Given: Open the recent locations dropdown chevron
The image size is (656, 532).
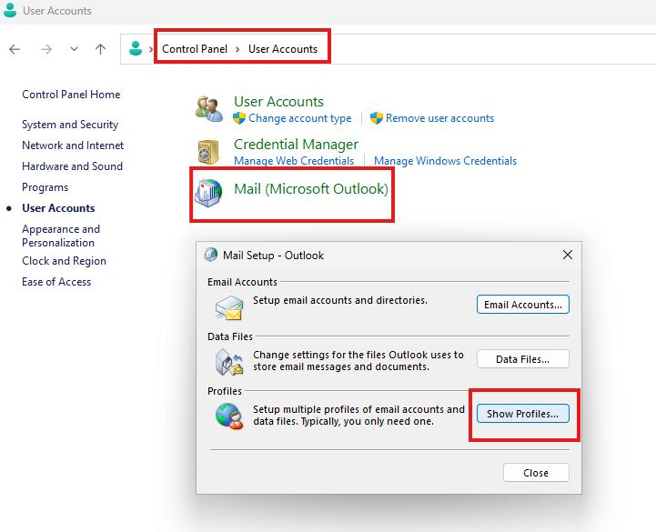Looking at the screenshot, I should tap(74, 49).
